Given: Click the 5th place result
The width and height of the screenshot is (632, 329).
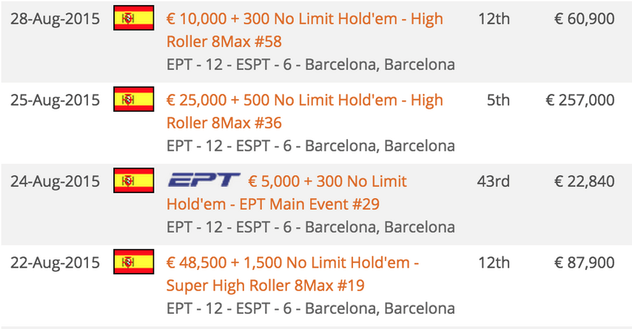Looking at the screenshot, I should [498, 101].
